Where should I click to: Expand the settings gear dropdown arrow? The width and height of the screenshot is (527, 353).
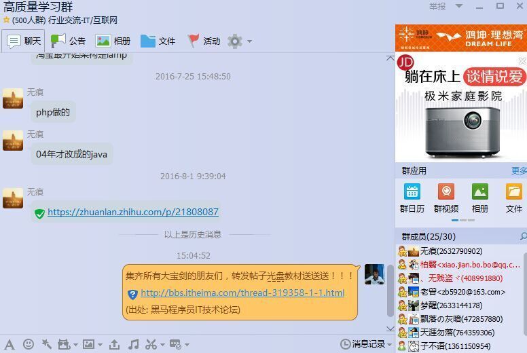(x=249, y=41)
